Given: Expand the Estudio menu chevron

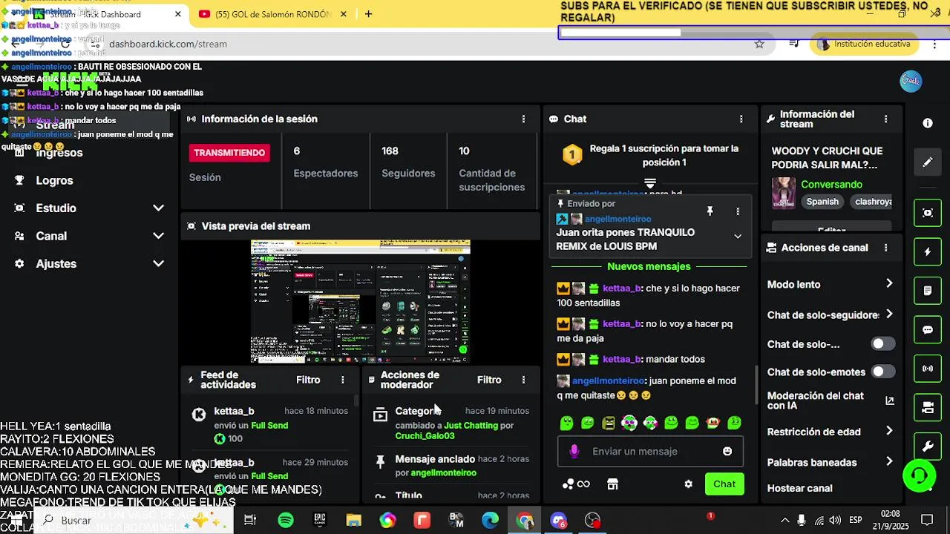Looking at the screenshot, I should [x=158, y=208].
